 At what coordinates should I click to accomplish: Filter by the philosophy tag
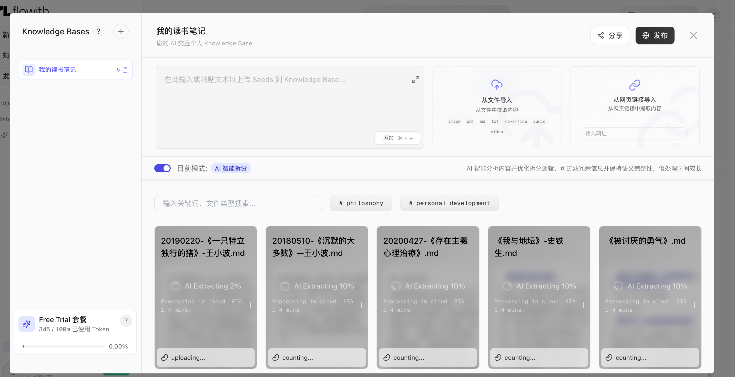pos(361,203)
